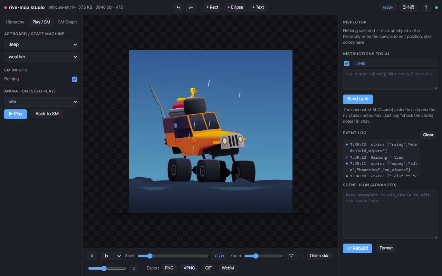Toggle Onion skin mode
This screenshot has height=276, width=442.
(x=319, y=256)
